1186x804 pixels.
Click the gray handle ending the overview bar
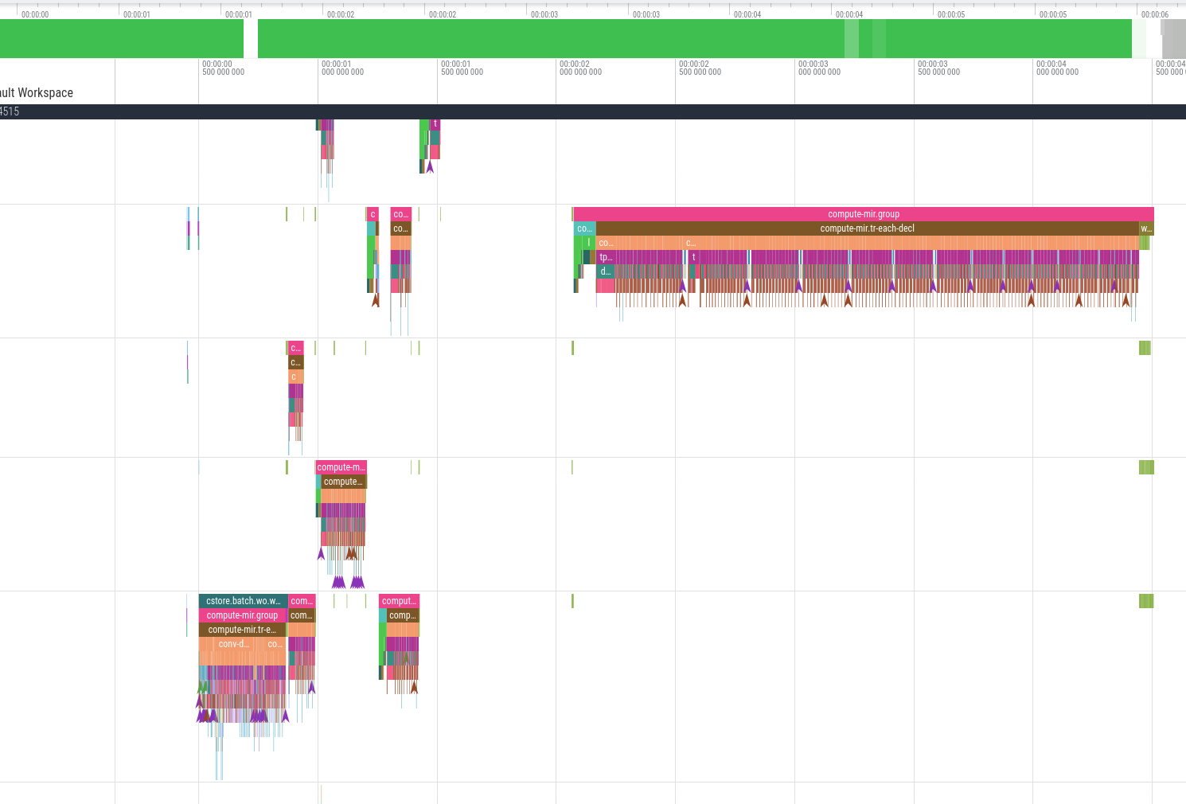tap(1173, 38)
